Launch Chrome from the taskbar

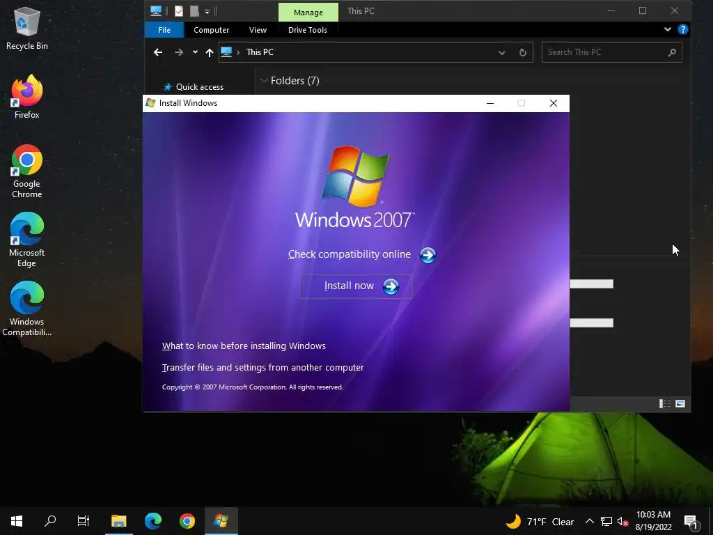tap(187, 521)
